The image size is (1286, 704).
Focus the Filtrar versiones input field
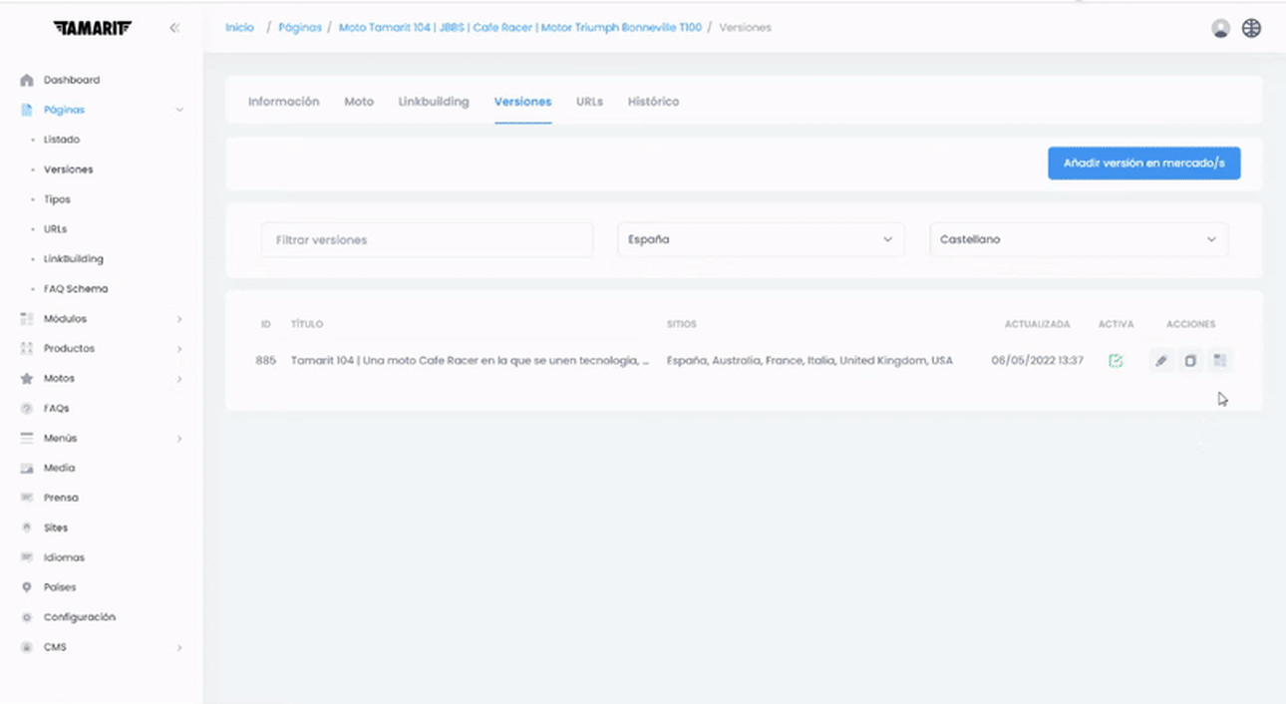pos(427,239)
